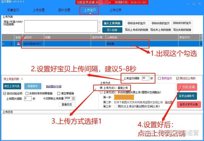Click 导出上传成功的链接 button

pyautogui.click(x=136, y=30)
